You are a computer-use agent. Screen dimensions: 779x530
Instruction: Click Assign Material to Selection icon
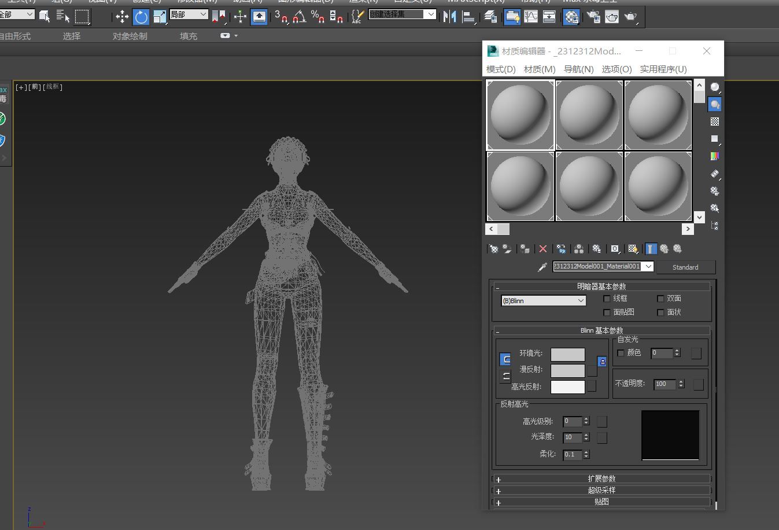coord(525,249)
